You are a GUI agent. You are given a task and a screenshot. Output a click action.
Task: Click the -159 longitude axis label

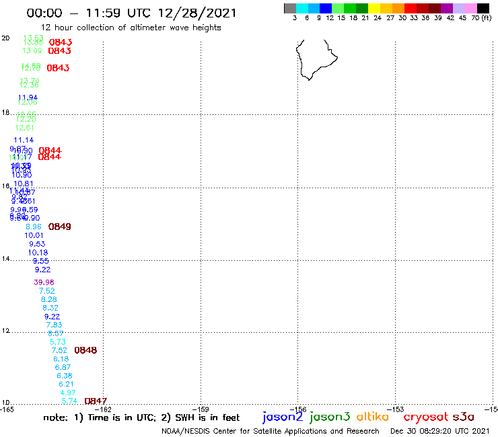(x=201, y=409)
